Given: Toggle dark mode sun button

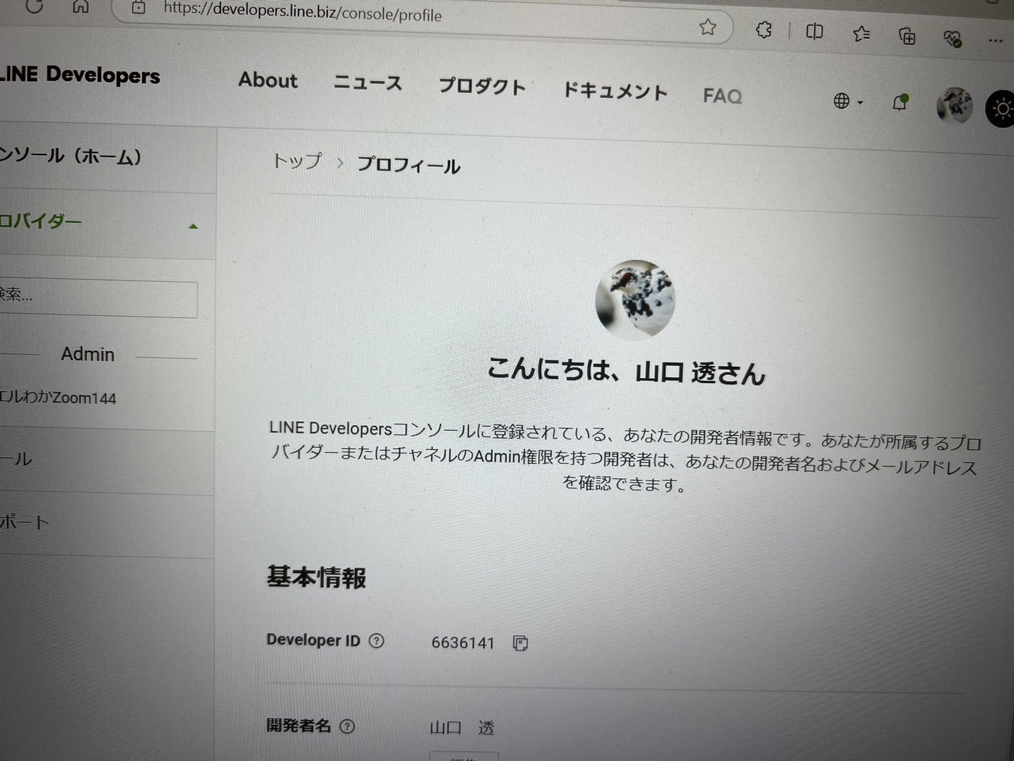Looking at the screenshot, I should tap(1001, 109).
